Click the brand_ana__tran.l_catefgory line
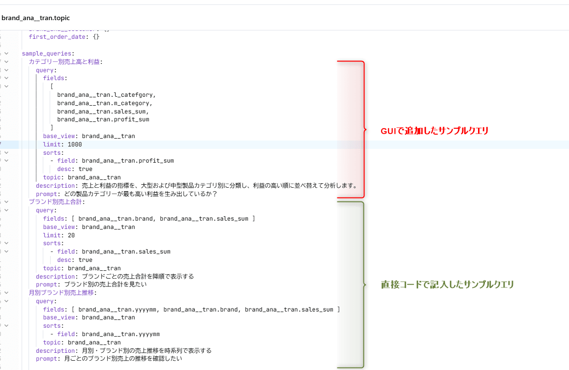The width and height of the screenshot is (569, 370). point(106,95)
